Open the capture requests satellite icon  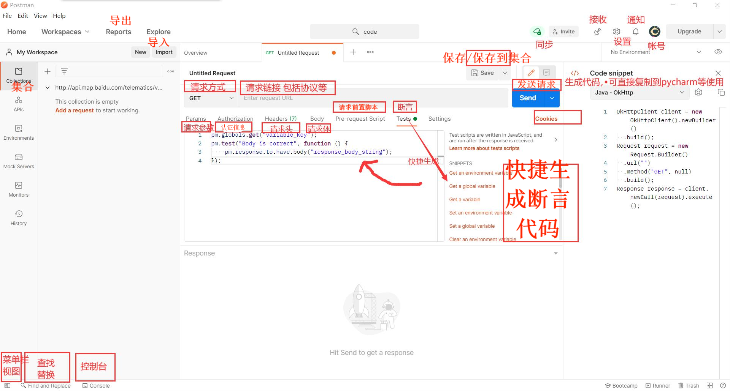pyautogui.click(x=598, y=32)
